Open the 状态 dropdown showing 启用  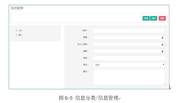[x=129, y=65]
